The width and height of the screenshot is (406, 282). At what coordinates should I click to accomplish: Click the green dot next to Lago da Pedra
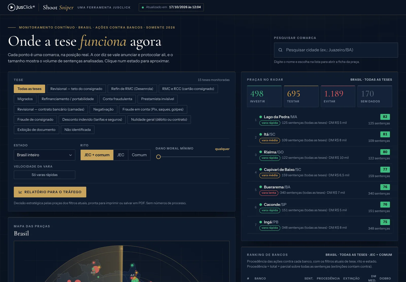(261, 117)
